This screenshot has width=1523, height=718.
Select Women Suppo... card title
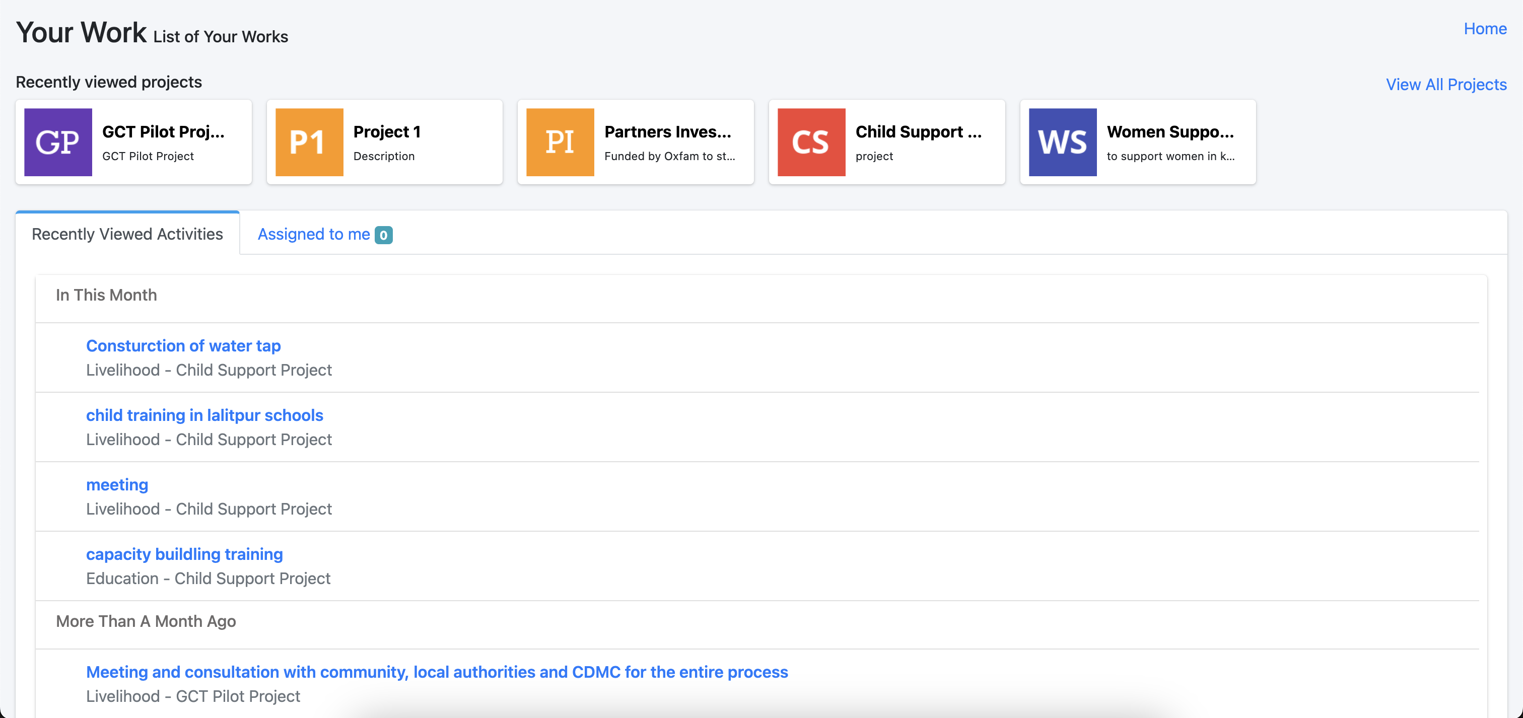[1170, 132]
